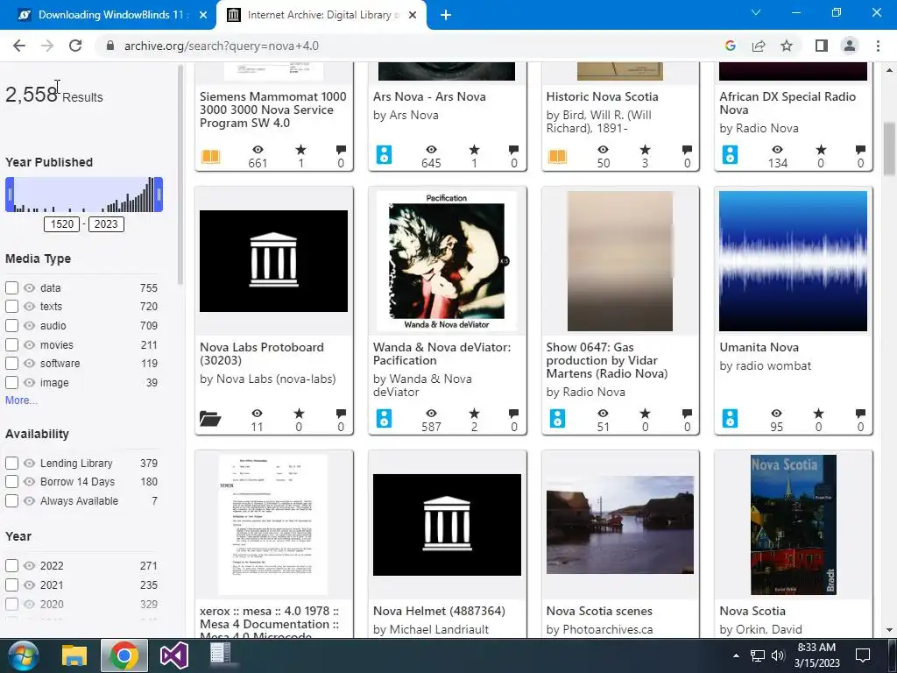Open Siemens Mammomat 1000 3000 Nova item

[273, 110]
